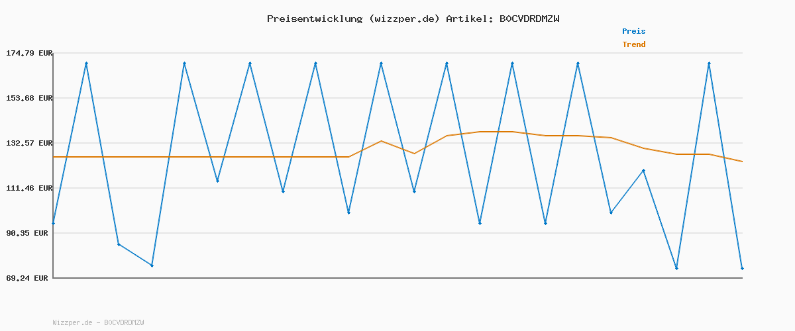The image size is (795, 331).
Task: Click the right end of the orange trend line
Action: pos(742,162)
